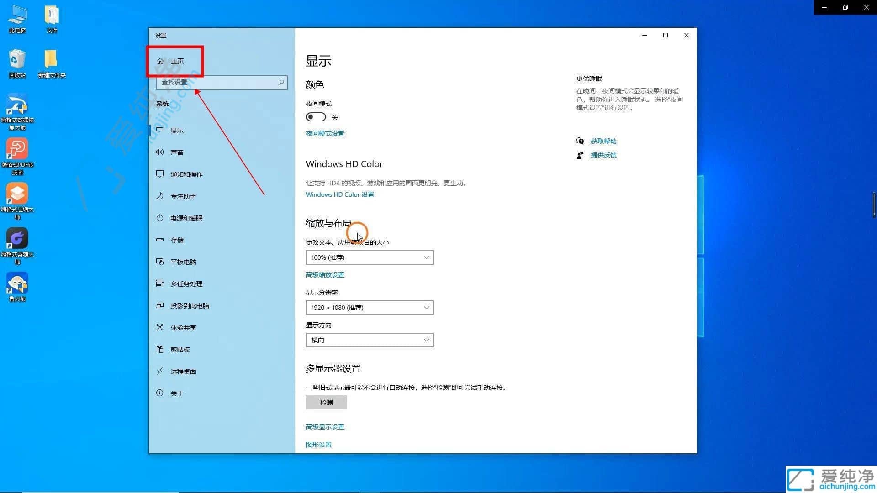Click inside the 查找设置 search box

(222, 82)
